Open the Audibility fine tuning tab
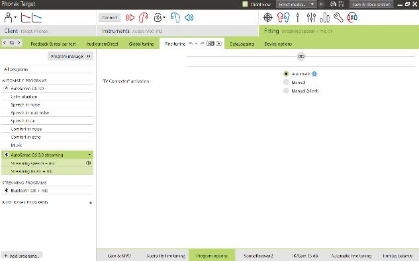 click(x=165, y=256)
